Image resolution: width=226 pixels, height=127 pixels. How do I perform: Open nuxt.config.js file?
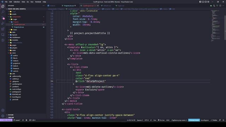[17, 89]
